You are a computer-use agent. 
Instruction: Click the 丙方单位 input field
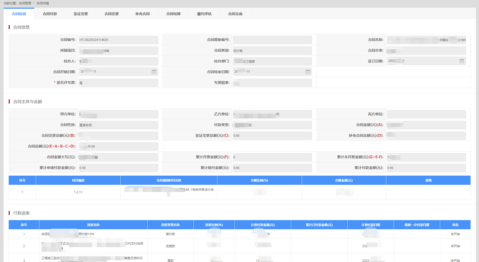426,114
